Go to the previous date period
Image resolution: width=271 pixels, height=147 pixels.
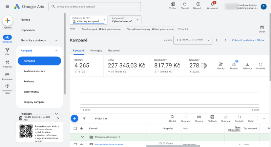[x=217, y=40]
